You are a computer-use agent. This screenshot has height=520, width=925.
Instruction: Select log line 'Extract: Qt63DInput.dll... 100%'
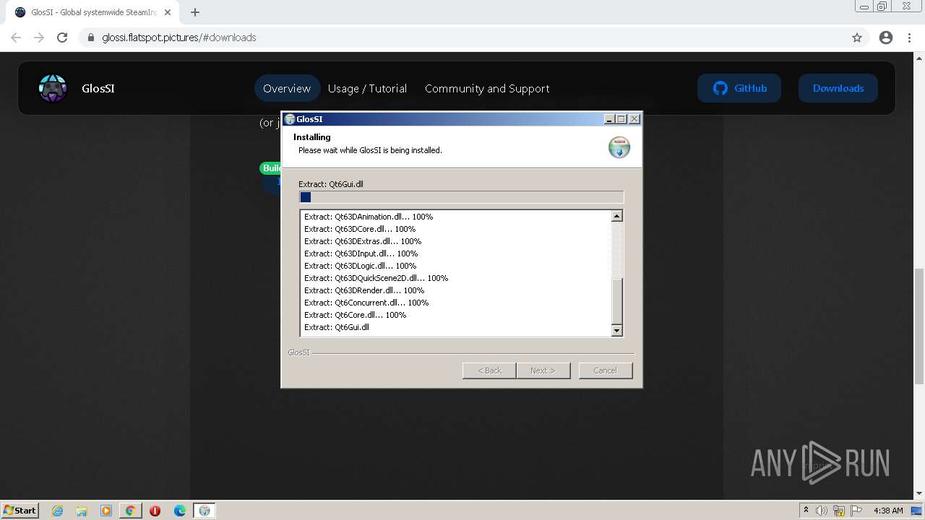pos(361,253)
